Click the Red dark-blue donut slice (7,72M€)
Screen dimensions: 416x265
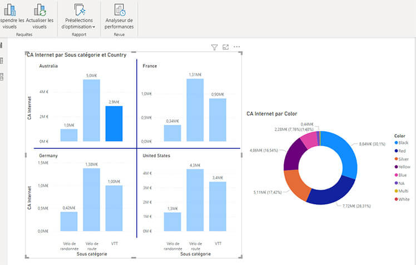[x=333, y=194]
